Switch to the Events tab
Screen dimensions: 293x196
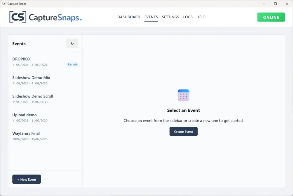[151, 17]
